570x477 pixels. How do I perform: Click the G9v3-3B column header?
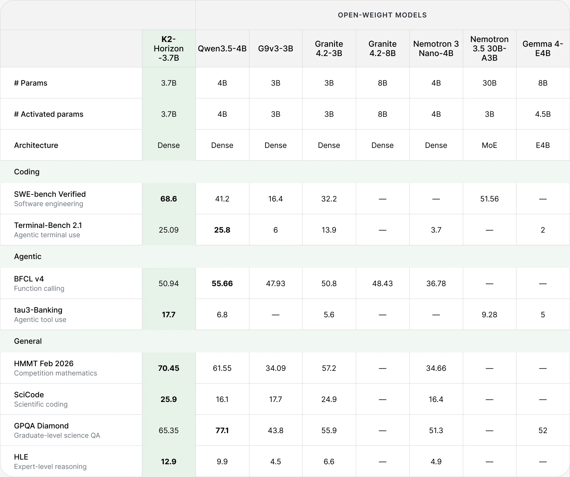(276, 49)
